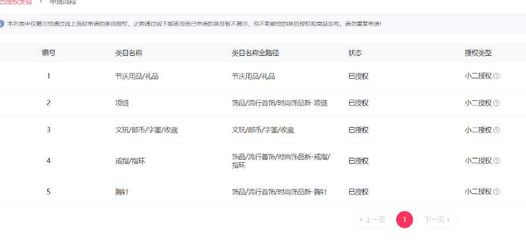Switch to the 已授权类目 tab

pos(16,2)
